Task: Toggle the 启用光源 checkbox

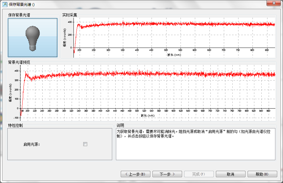Action: (x=85, y=144)
